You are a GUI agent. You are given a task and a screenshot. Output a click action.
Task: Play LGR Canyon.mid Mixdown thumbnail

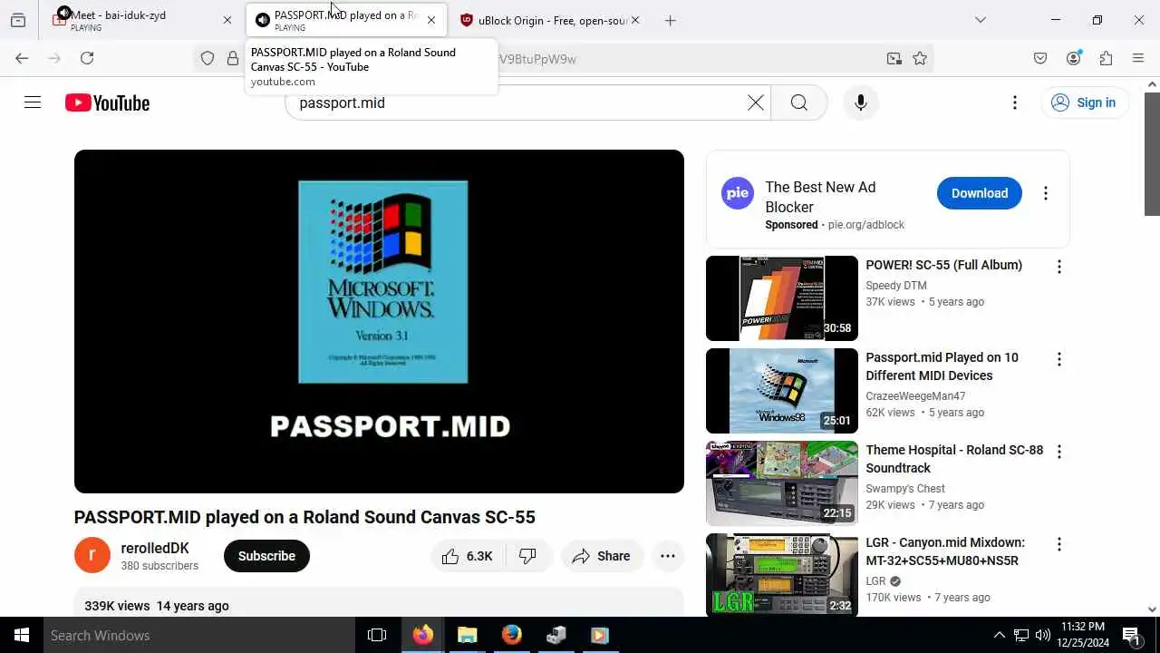(782, 576)
